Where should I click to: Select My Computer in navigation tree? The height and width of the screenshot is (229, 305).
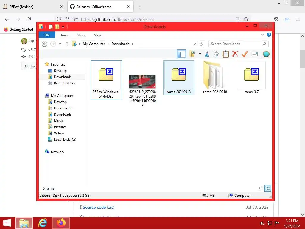[62, 96]
